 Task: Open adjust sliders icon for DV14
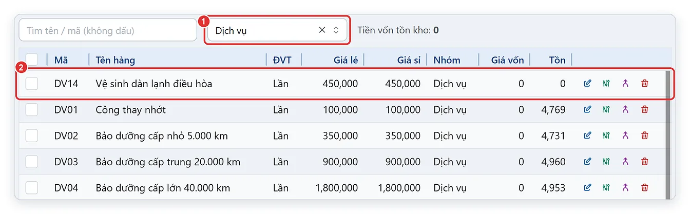point(606,83)
